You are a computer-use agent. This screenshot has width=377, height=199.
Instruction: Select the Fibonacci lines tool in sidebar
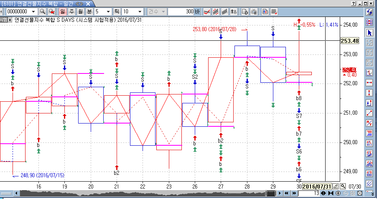coord(369,133)
